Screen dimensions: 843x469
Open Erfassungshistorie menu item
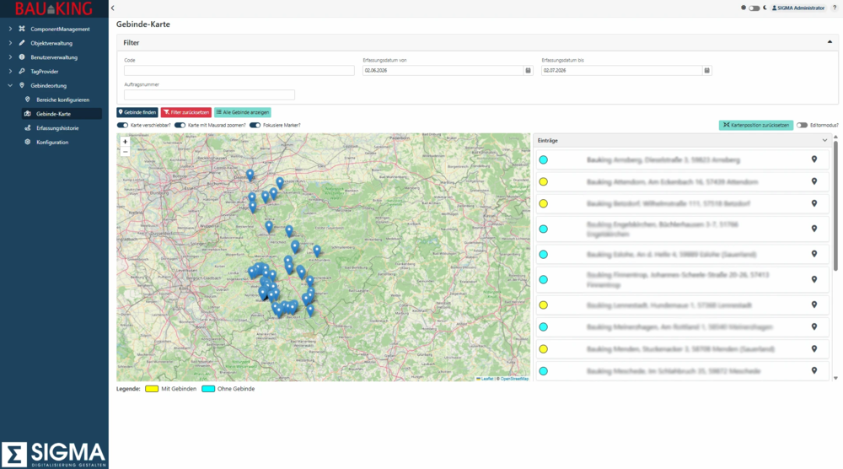[57, 128]
